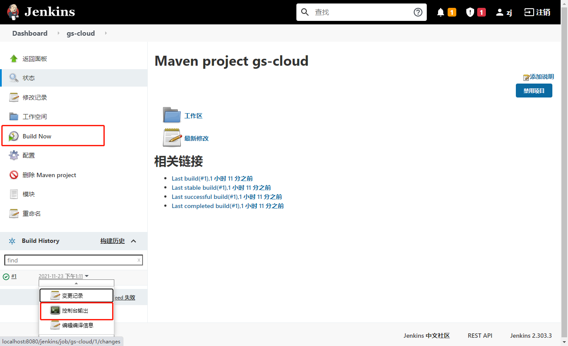This screenshot has height=346, width=568.
Task: Open 重命名 in sidebar
Action: tap(32, 214)
